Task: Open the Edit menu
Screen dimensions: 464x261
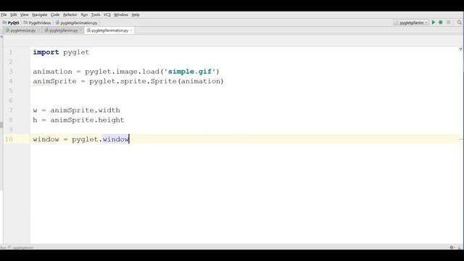Action: [14, 14]
